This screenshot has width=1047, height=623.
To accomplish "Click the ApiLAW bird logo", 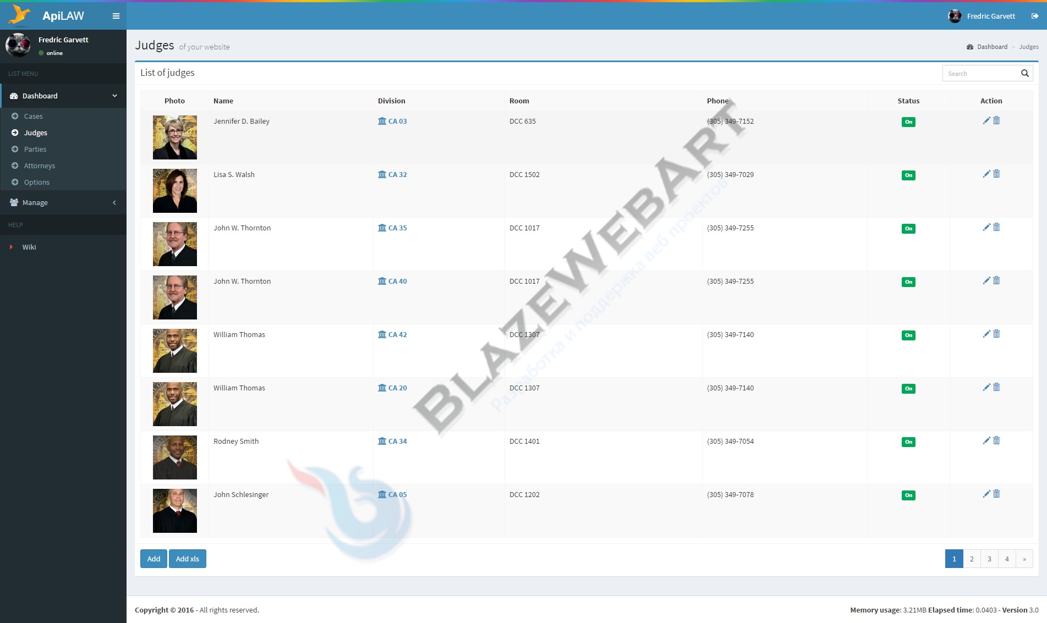I will tap(20, 15).
